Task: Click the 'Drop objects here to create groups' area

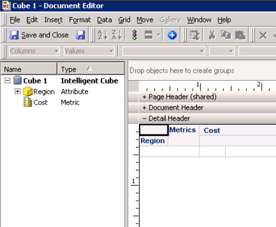Action: coord(202,71)
